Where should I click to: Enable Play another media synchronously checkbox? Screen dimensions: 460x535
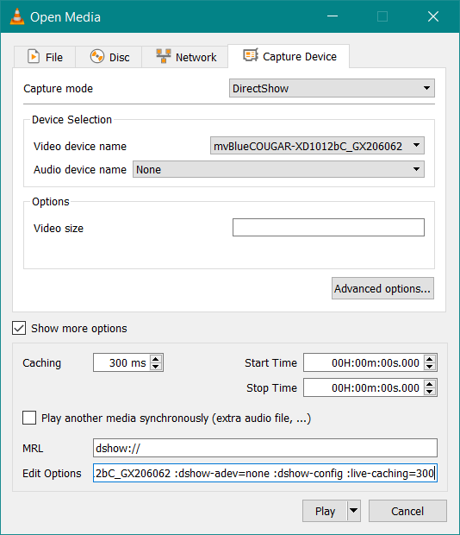pos(29,418)
